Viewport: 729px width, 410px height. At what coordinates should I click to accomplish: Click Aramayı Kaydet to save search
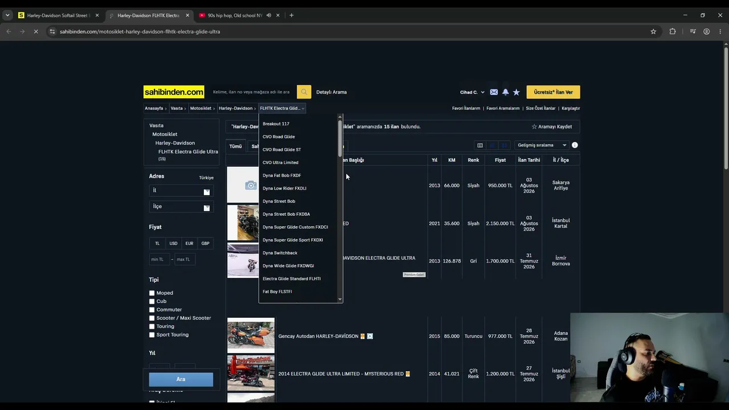[552, 126]
